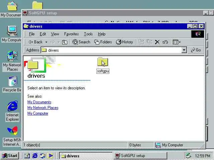214x160 pixels.
Task: Click the Copy To toolbar icon
Action: (149, 42)
